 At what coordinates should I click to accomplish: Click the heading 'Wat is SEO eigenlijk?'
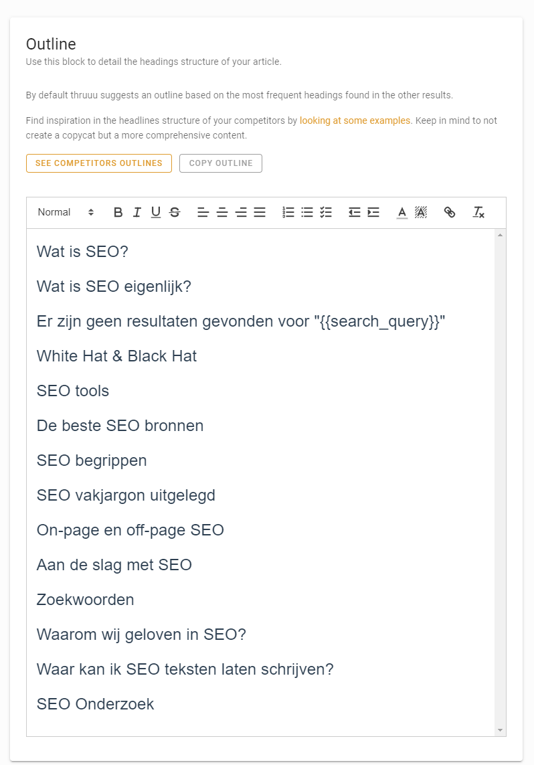click(114, 286)
